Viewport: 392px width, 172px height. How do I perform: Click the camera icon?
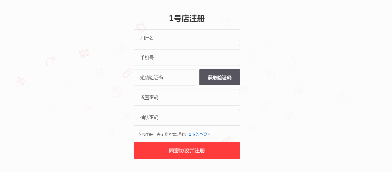pos(88,108)
